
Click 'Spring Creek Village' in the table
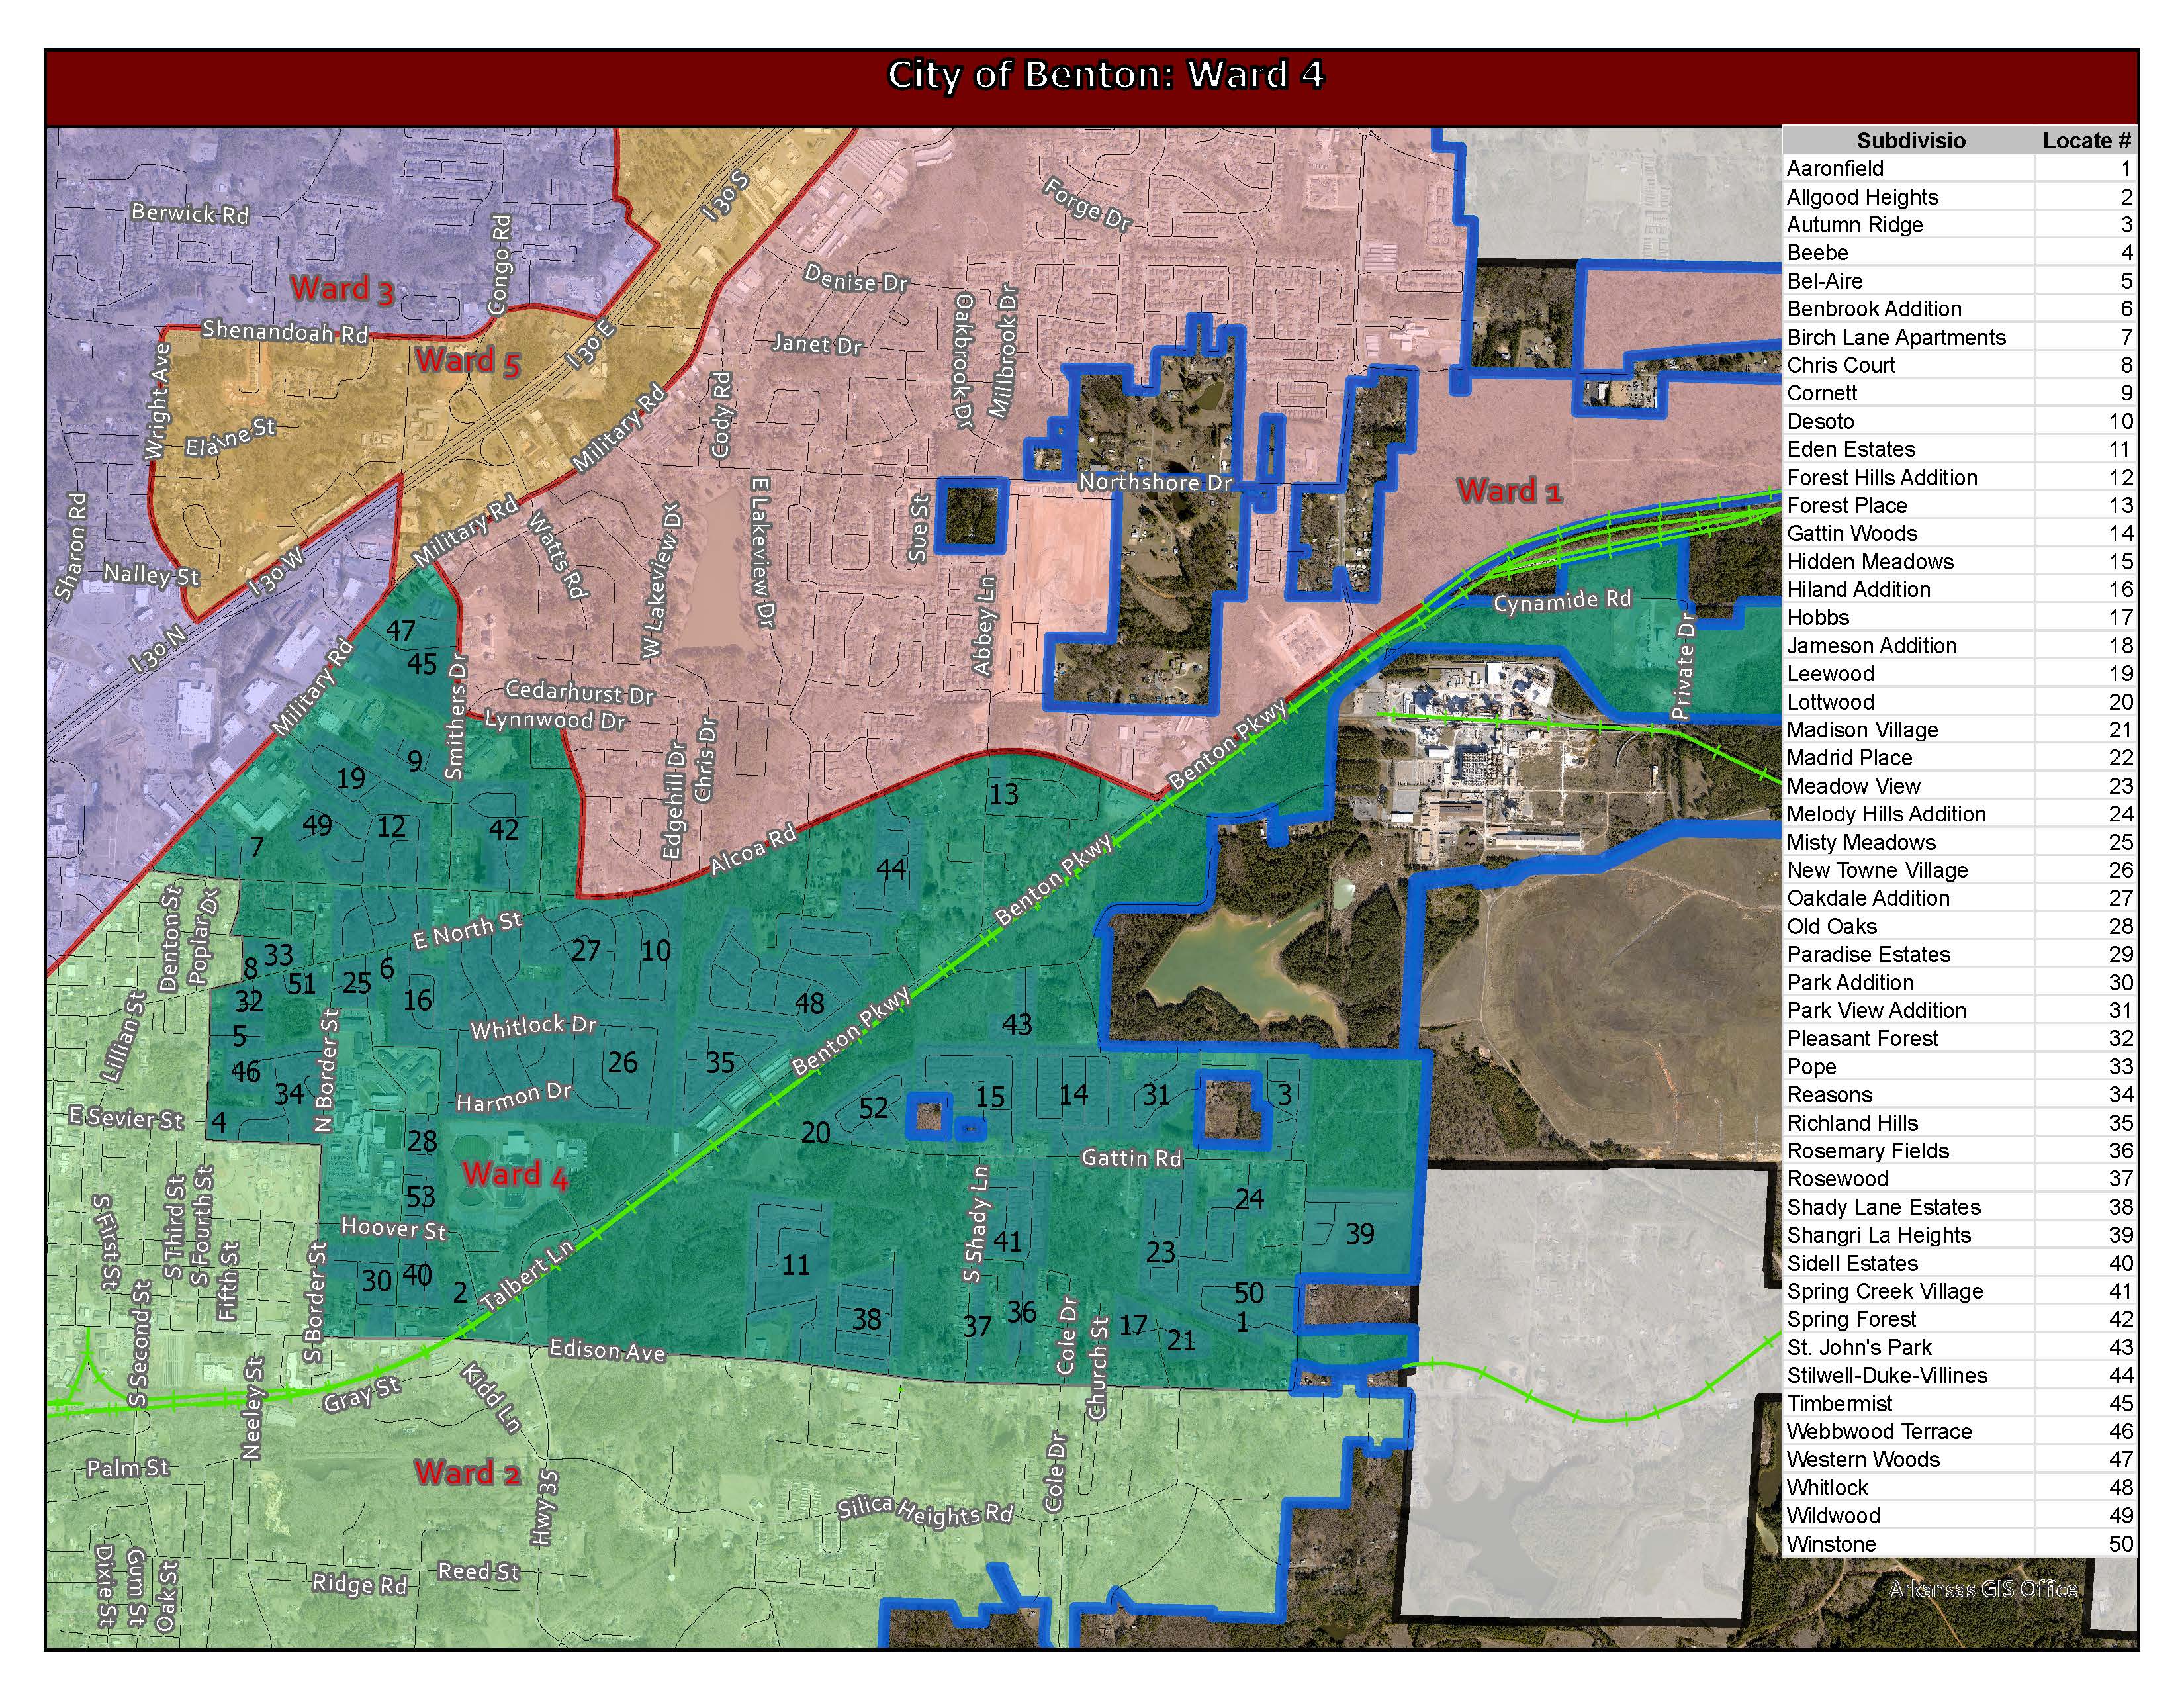tap(1959, 1291)
